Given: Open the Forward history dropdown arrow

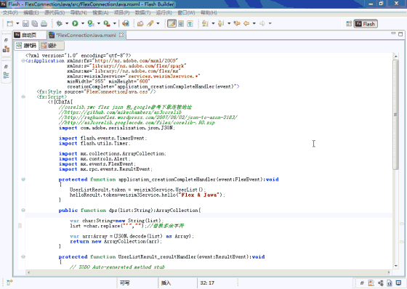Looking at the screenshot, I should click(x=270, y=24).
